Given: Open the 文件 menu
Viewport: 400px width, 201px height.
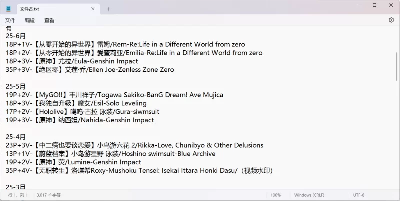Looking at the screenshot, I should tap(10, 20).
